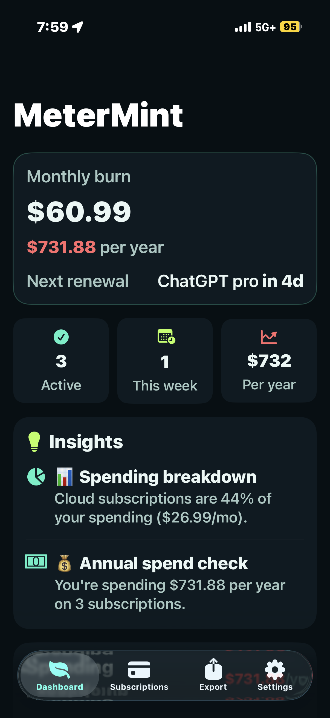Tap the $732 Per year stat card
Viewport: 330px width, 718px height.
point(268,361)
